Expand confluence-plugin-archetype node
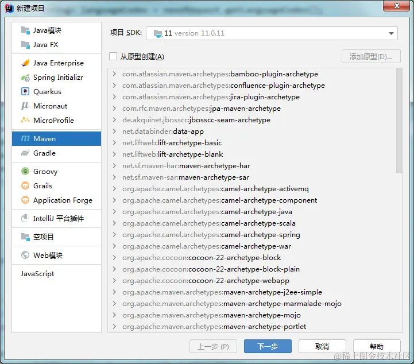The image size is (414, 364). pos(114,86)
